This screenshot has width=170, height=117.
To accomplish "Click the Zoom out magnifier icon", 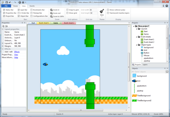I will point(51,13).
